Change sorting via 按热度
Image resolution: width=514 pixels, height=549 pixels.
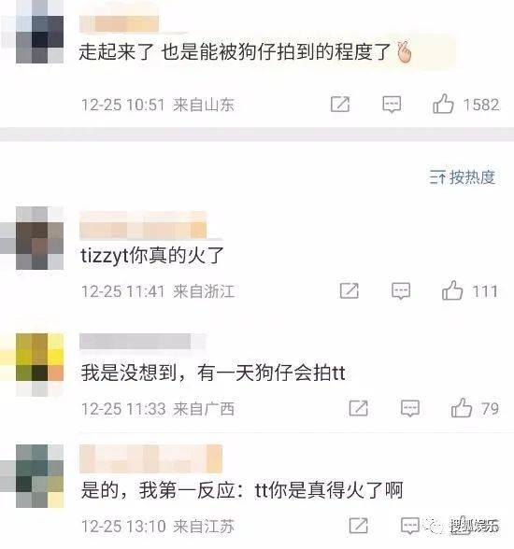click(x=463, y=177)
